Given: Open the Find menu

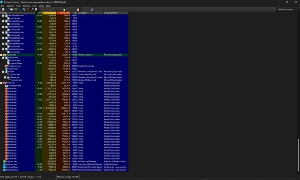Looking at the screenshot, I should [34, 6].
